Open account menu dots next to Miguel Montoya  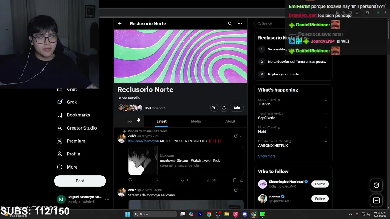107,199
